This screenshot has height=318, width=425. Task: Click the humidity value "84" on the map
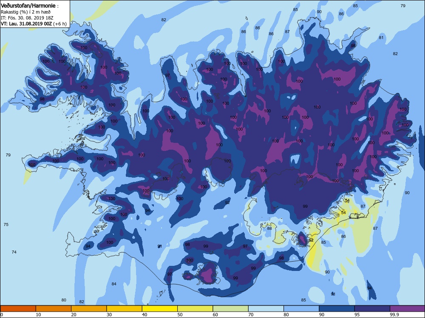(x=114, y=284)
